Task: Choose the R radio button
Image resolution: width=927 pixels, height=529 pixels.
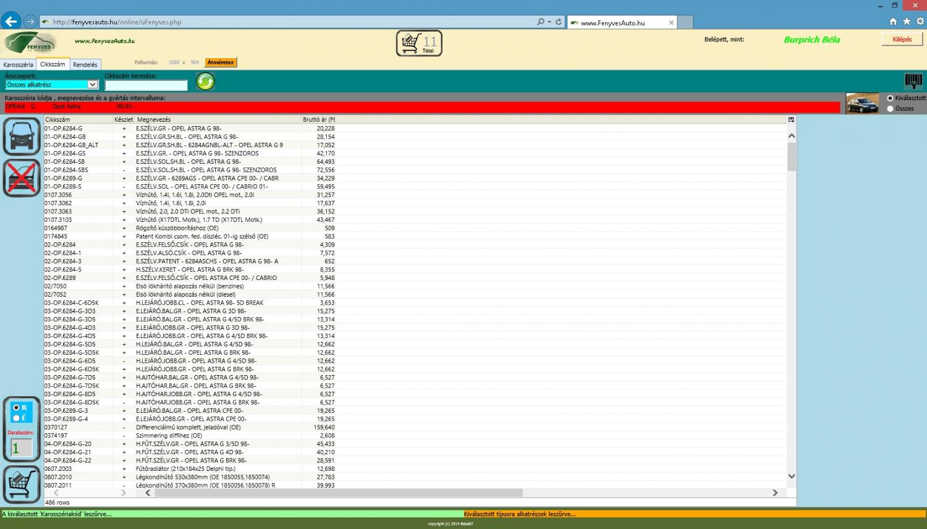Action: point(17,408)
